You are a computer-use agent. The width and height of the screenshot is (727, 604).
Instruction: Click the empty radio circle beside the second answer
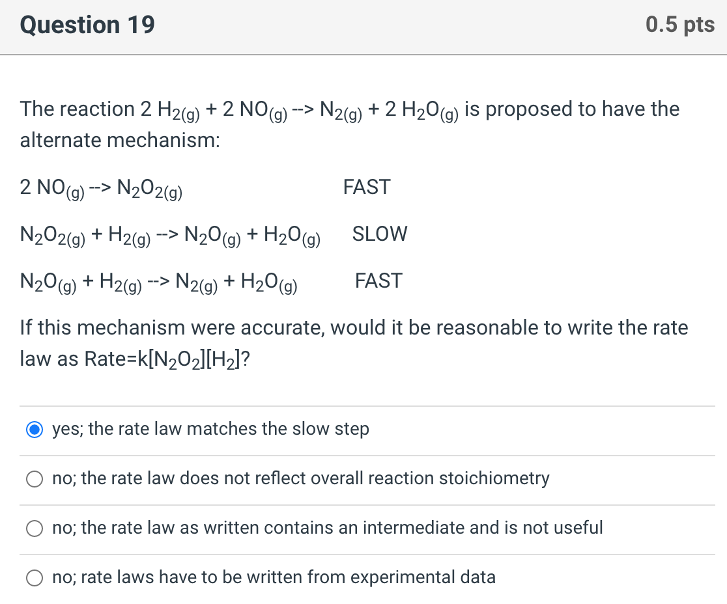(34, 479)
